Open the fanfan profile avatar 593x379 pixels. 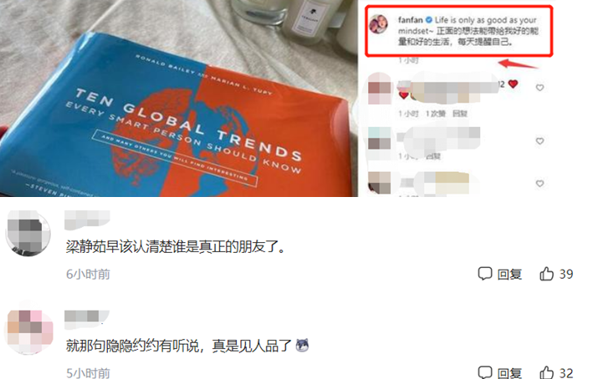[379, 24]
